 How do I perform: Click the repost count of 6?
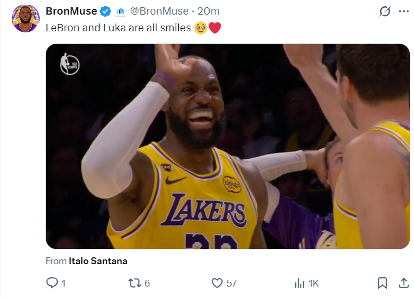147,283
